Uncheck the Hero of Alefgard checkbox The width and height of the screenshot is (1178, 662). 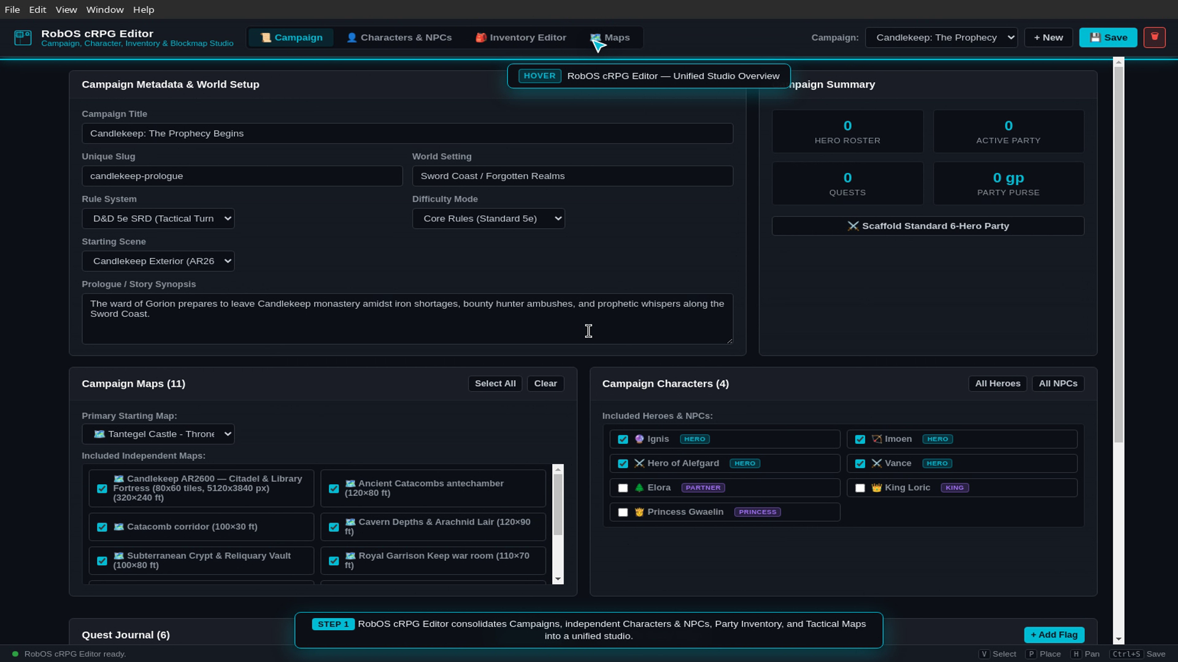click(623, 463)
